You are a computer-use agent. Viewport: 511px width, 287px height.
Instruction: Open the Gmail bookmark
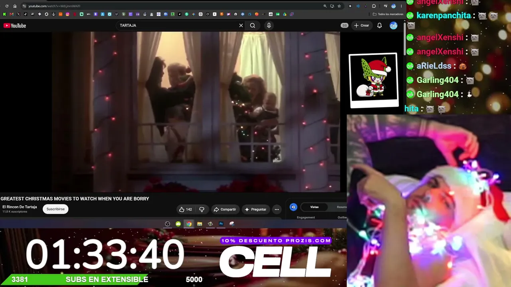point(11,14)
